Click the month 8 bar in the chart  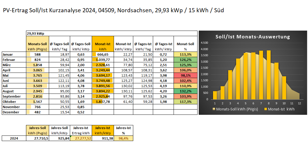(269, 75)
